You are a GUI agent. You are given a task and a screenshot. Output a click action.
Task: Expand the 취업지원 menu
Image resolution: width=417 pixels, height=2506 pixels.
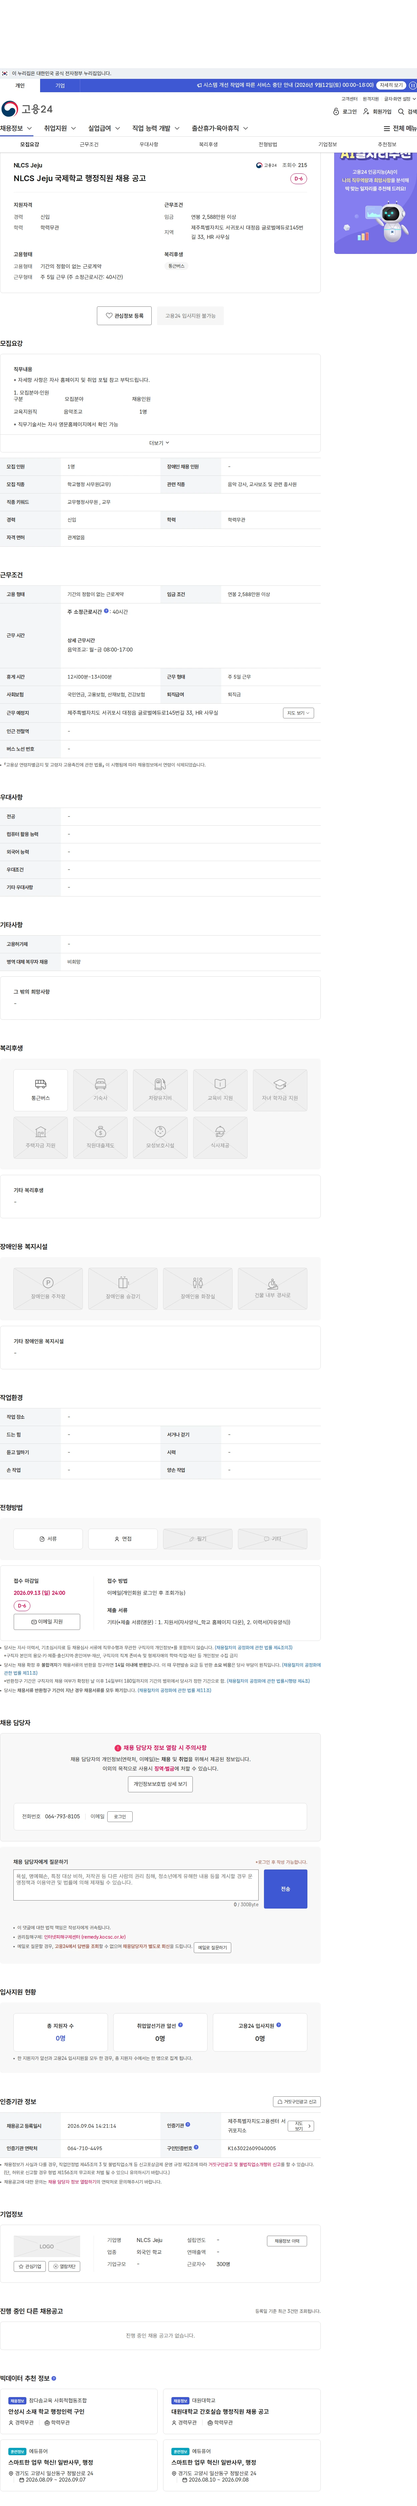60,128
